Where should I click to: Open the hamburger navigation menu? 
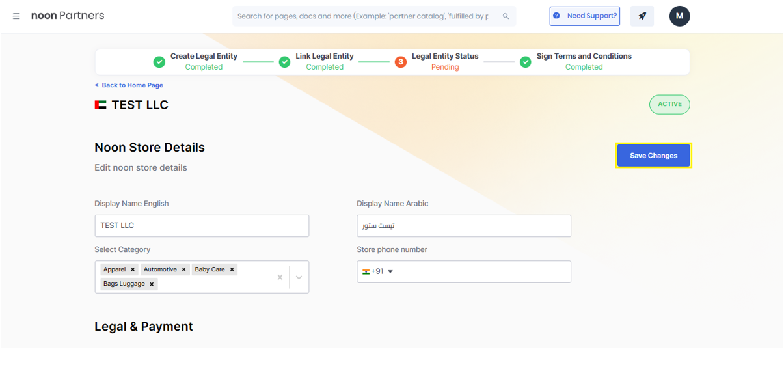point(16,16)
